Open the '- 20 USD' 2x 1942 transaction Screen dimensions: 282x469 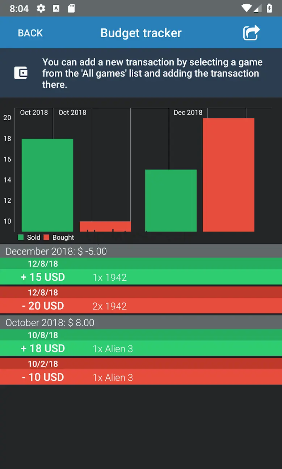(x=141, y=300)
